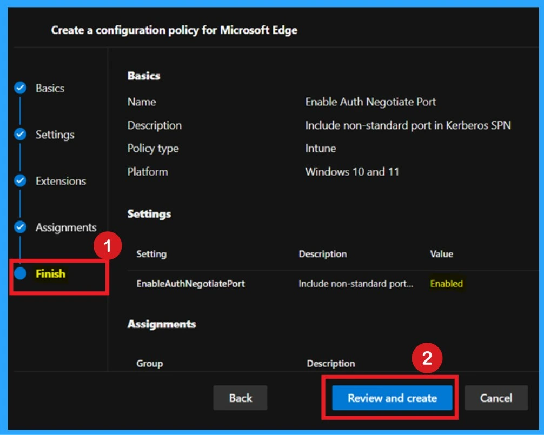The image size is (544, 435).
Task: Click the 'Setting' column header
Action: click(151, 254)
